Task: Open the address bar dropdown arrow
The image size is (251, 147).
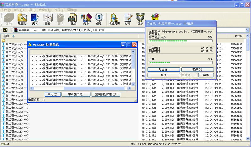Action: [247, 30]
